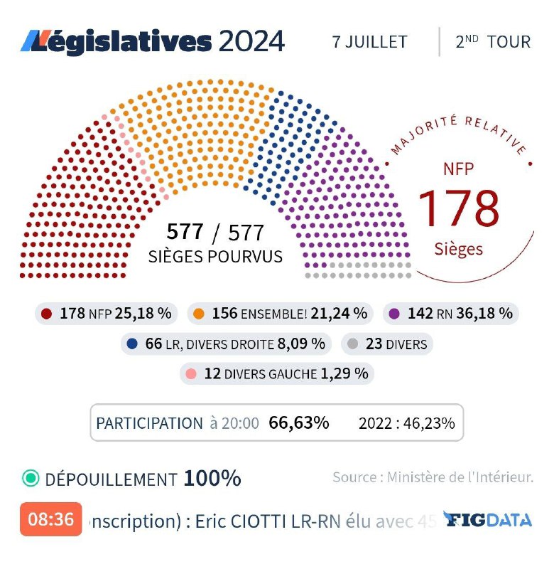Click the orange 08:36 time badge
The width and height of the screenshot is (554, 569).
click(50, 519)
